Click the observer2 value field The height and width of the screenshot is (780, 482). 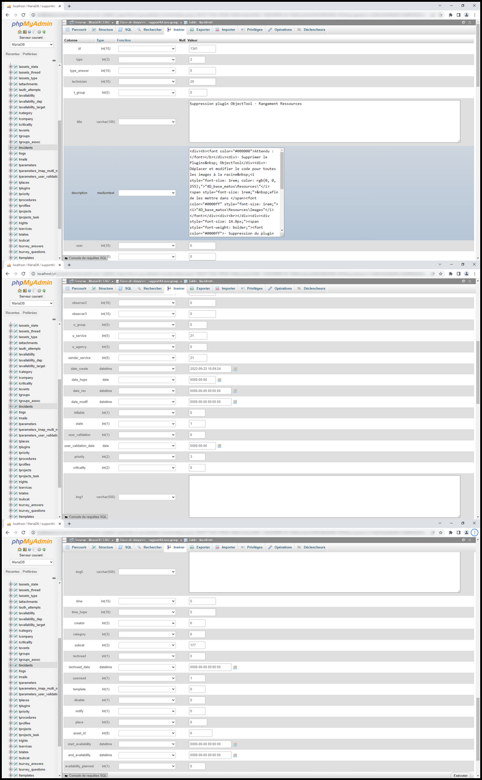[202, 303]
